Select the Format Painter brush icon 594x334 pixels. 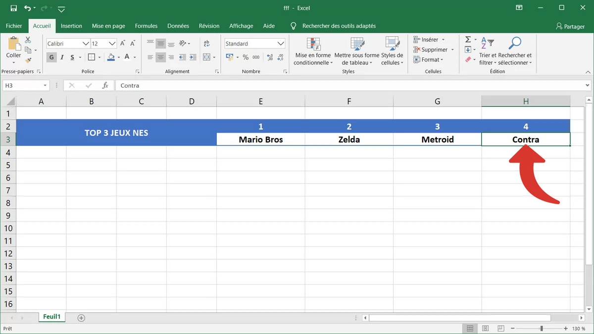tap(28, 60)
